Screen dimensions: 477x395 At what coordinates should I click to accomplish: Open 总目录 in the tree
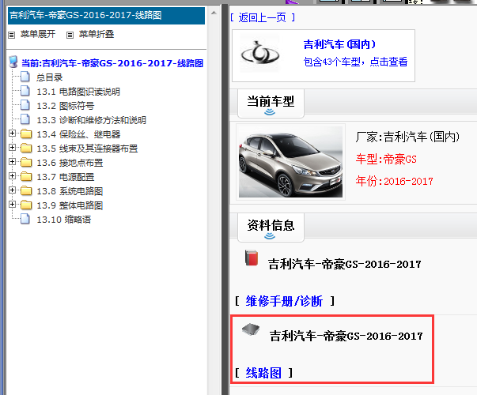point(49,77)
